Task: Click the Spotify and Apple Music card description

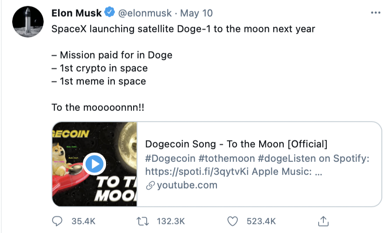Action: pos(257,165)
